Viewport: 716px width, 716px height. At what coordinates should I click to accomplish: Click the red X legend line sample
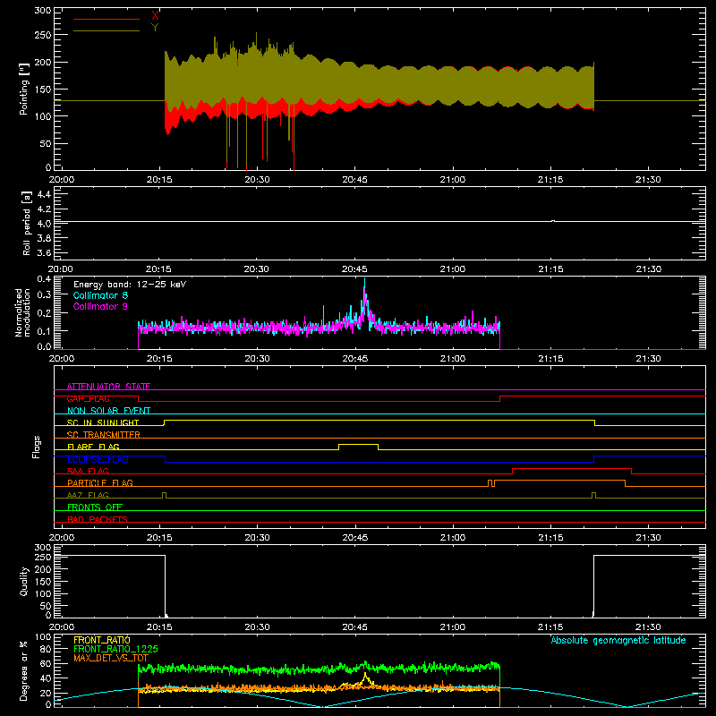point(106,19)
